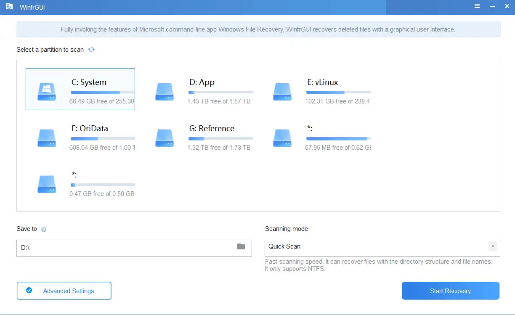Viewport: 515px width, 315px height.
Task: Select the unnamed 57.95 MB free drive icon
Action: 282,138
